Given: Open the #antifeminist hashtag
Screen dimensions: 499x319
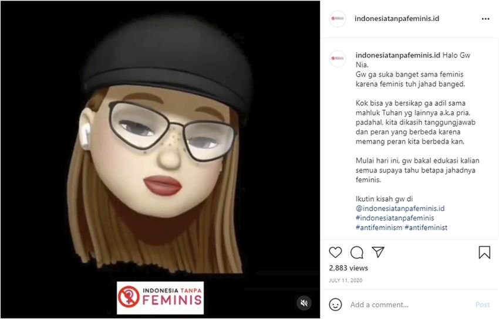Looking at the screenshot, I should click(426, 228).
